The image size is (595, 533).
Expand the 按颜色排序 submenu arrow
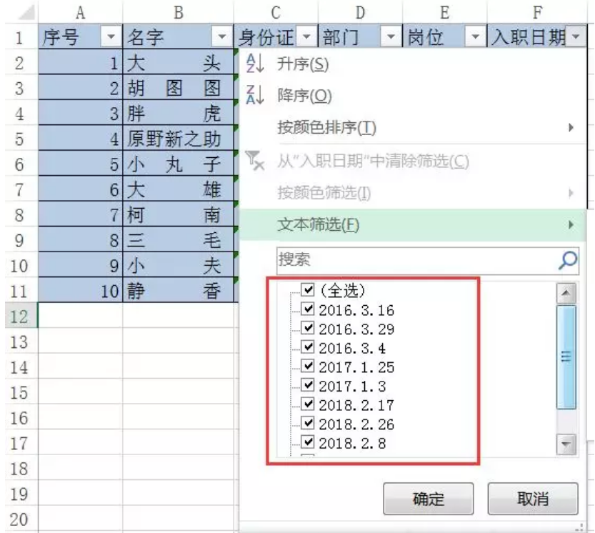click(x=571, y=128)
